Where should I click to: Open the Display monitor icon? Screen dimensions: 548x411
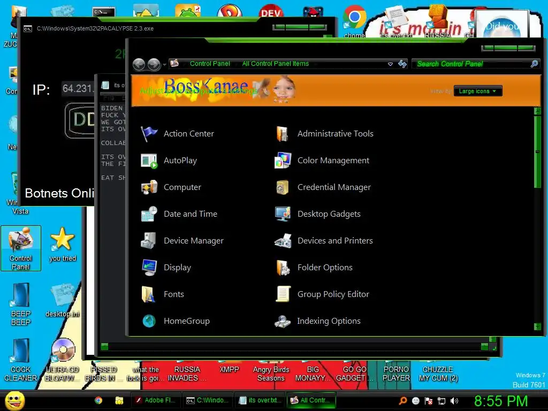click(x=149, y=268)
